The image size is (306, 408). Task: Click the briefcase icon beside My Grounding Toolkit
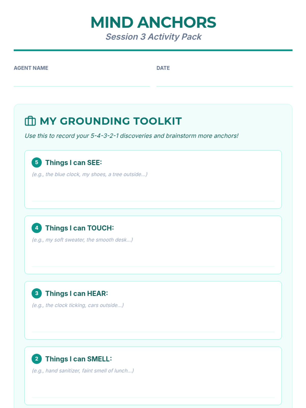(30, 121)
